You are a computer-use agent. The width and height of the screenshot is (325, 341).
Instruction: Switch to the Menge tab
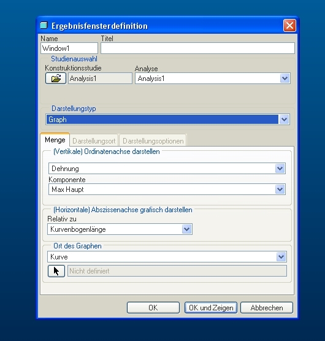click(55, 140)
